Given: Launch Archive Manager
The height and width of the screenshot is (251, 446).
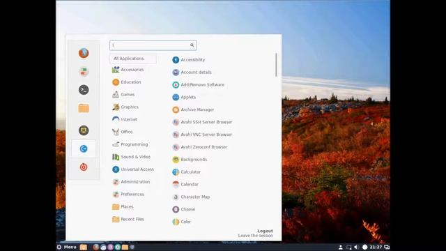Looking at the screenshot, I should pos(193,109).
